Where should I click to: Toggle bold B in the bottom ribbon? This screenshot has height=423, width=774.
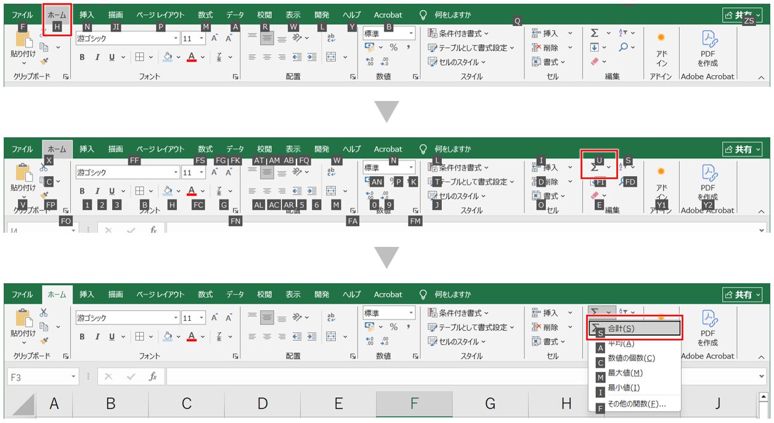click(x=82, y=336)
